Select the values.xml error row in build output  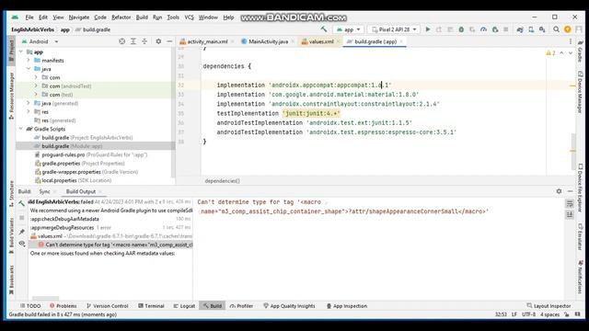(x=110, y=236)
